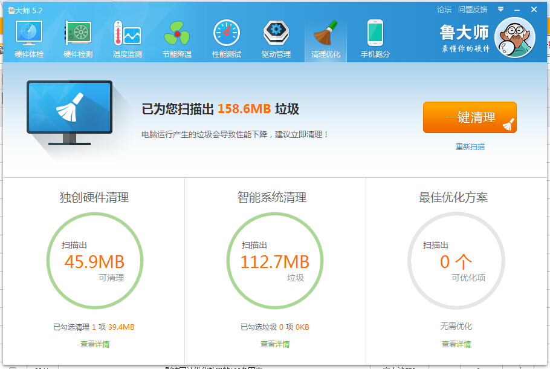The height and width of the screenshot is (369, 550).
Task: Click the 鲁大师 cartoon avatar
Action: click(x=514, y=38)
